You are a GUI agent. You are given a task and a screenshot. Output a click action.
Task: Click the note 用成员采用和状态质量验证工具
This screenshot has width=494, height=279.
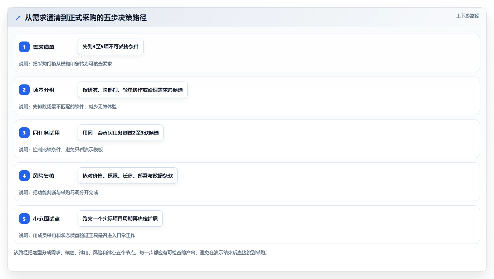pos(77,235)
